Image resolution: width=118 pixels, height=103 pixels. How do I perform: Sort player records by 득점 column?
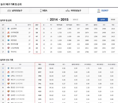tap(40, 64)
